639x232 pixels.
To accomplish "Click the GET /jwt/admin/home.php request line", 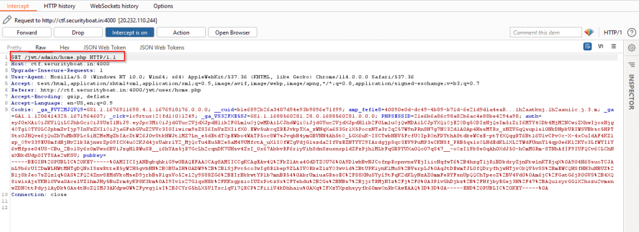I will (x=64, y=57).
